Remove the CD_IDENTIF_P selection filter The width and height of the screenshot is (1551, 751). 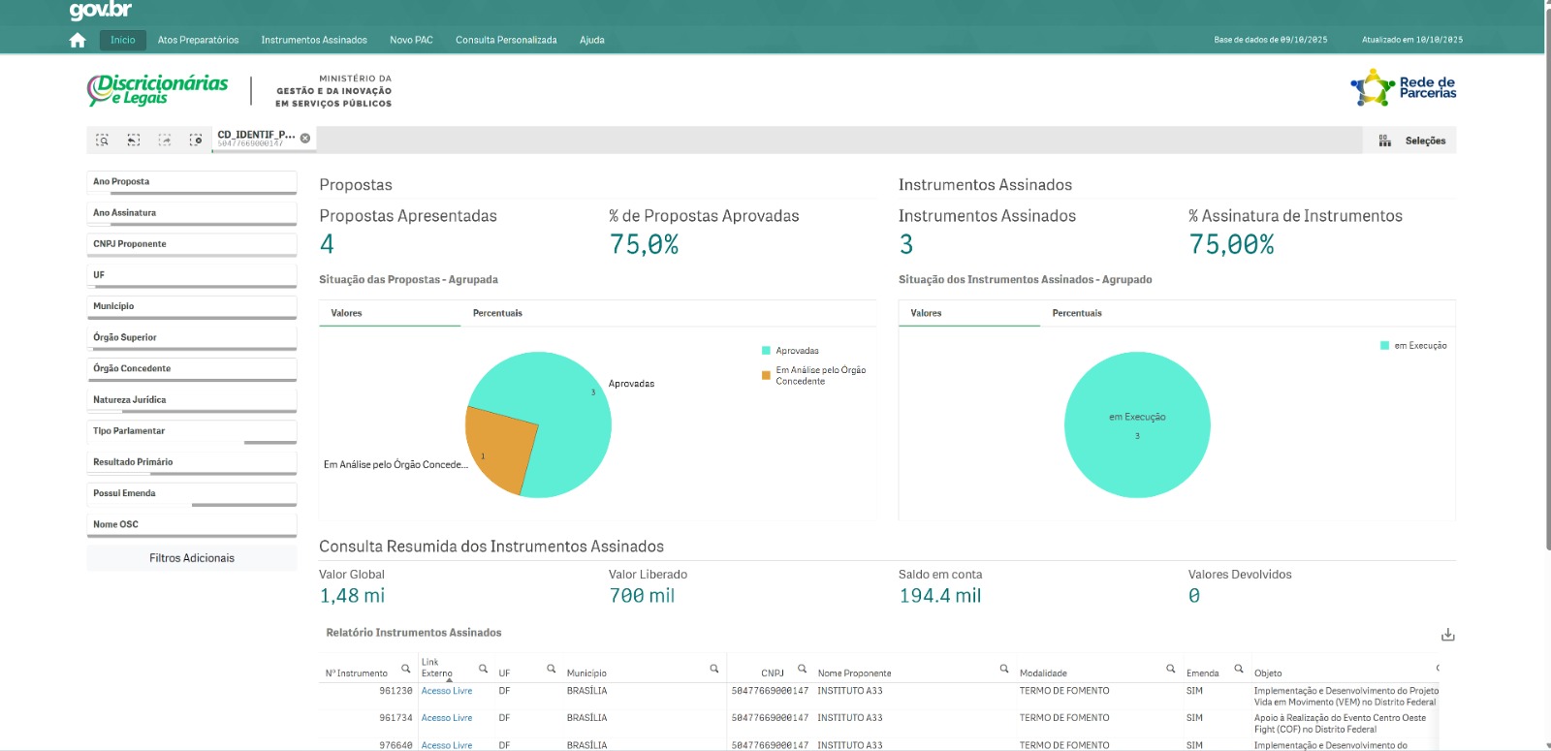tap(305, 139)
